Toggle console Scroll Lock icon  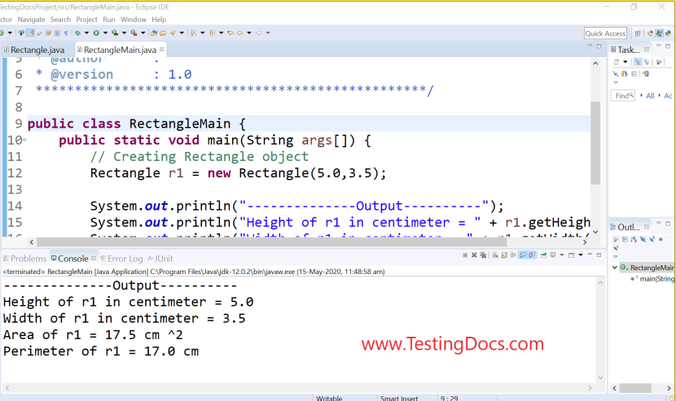click(x=504, y=255)
